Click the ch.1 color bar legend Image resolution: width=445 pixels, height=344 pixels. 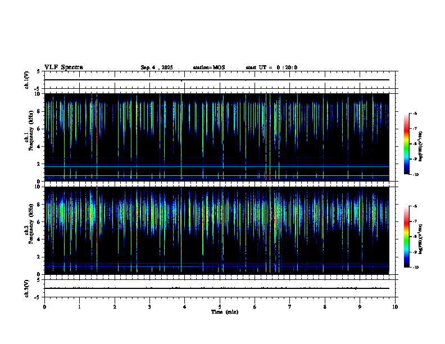406,144
